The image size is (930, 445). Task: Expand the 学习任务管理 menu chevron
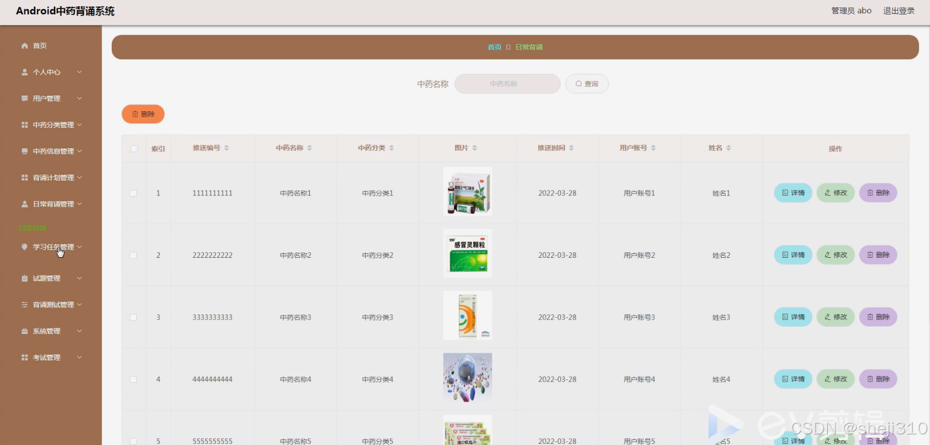coord(79,247)
